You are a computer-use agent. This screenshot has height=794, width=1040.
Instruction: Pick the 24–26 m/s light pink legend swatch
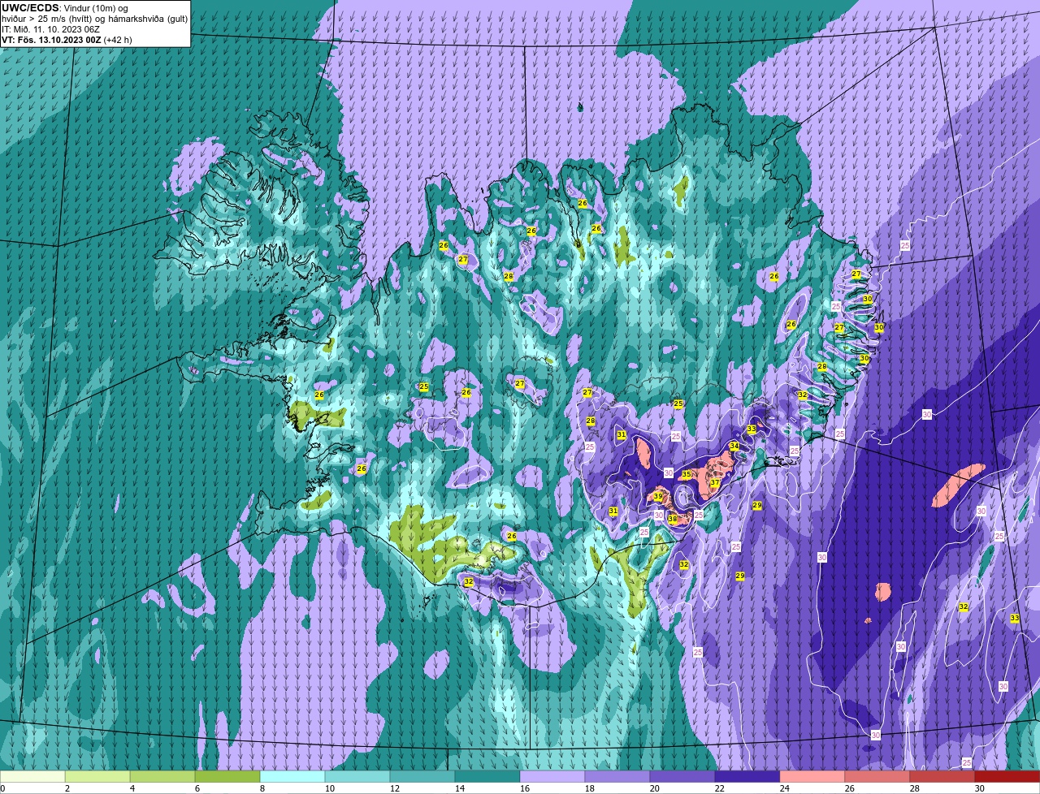812,776
